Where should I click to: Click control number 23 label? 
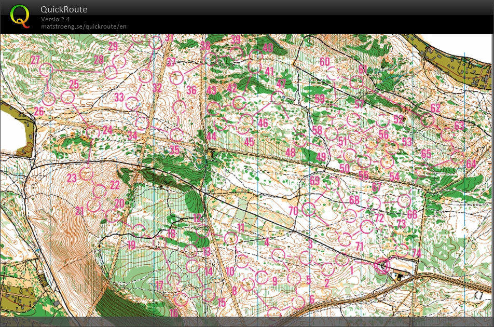pyautogui.click(x=72, y=178)
